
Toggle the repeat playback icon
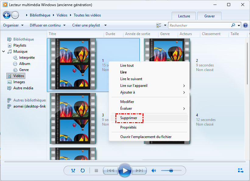pos(83,171)
